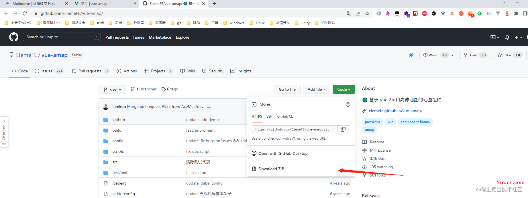Select the GitHub CLI clone option
The width and height of the screenshot is (528, 198).
[x=285, y=116]
